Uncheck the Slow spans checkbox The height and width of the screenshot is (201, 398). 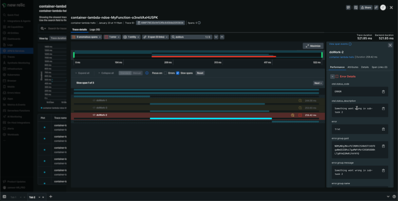tap(178, 73)
